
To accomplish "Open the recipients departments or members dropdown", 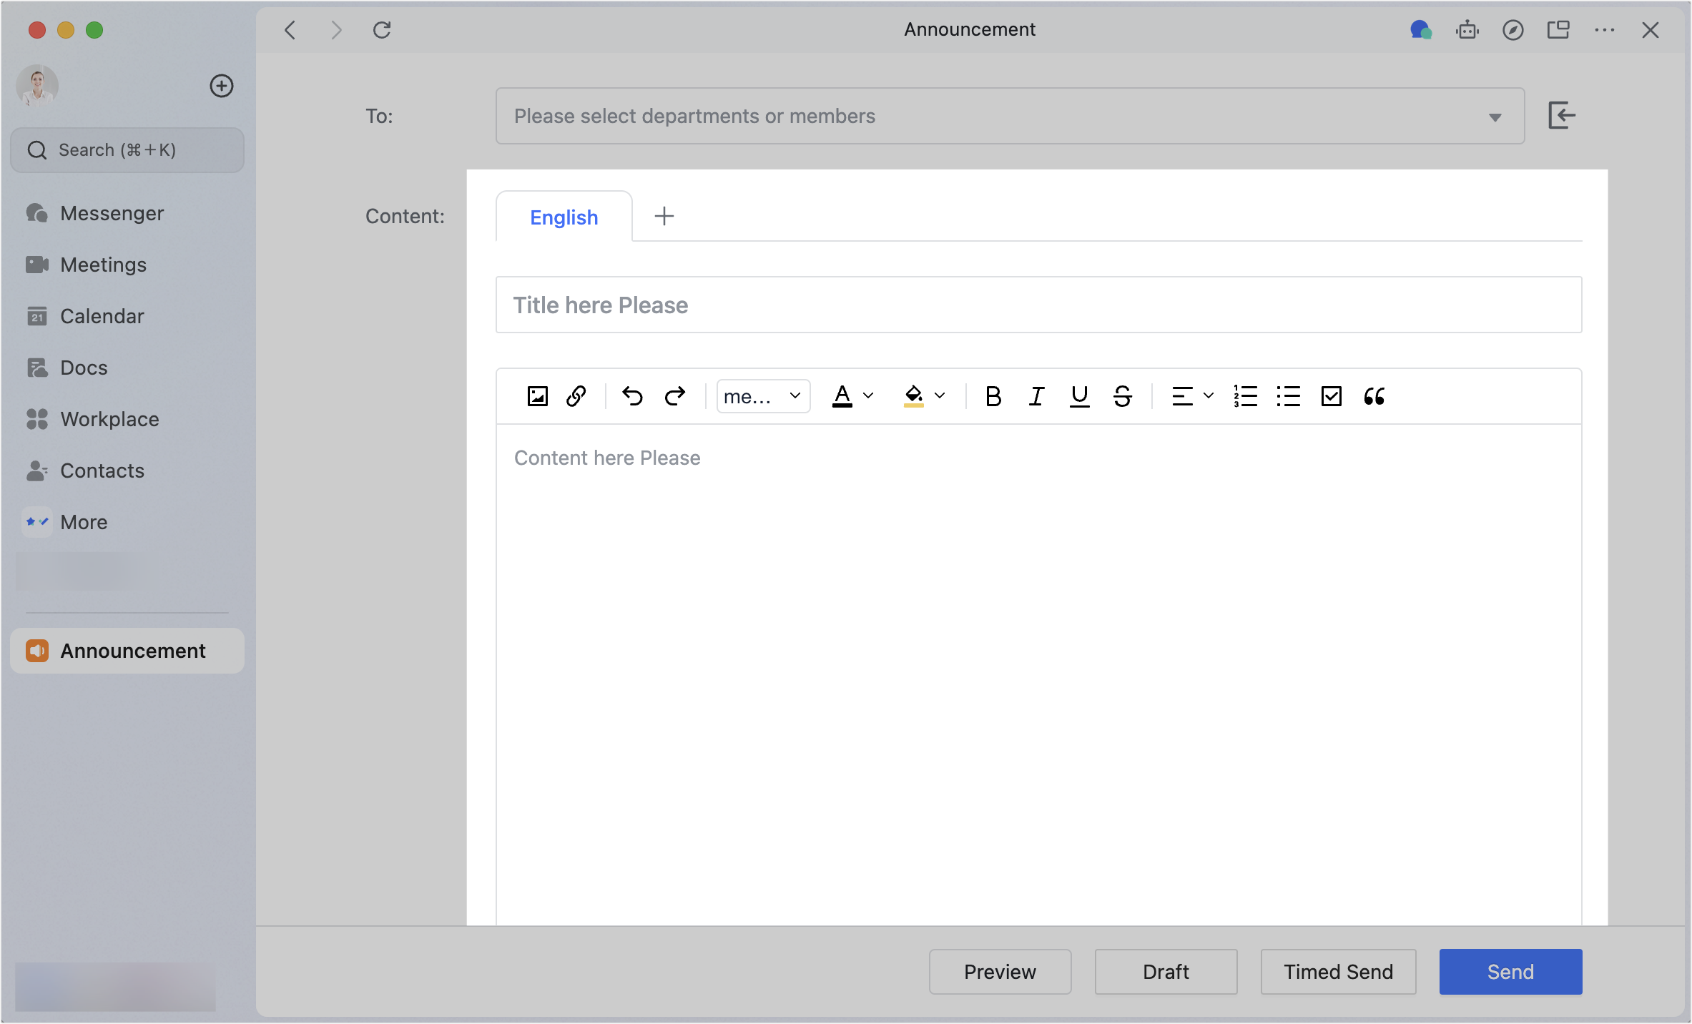I will coord(1010,116).
